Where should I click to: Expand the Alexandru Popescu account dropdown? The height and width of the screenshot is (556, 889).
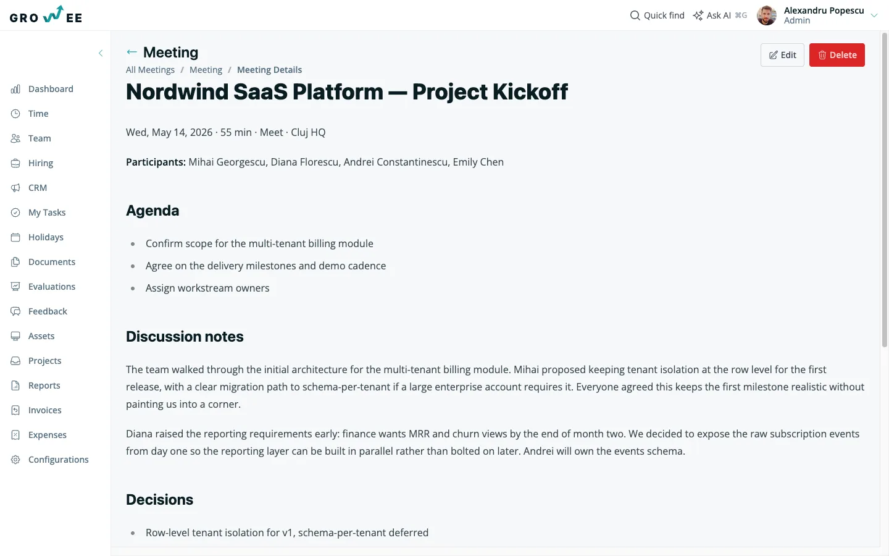click(x=874, y=15)
